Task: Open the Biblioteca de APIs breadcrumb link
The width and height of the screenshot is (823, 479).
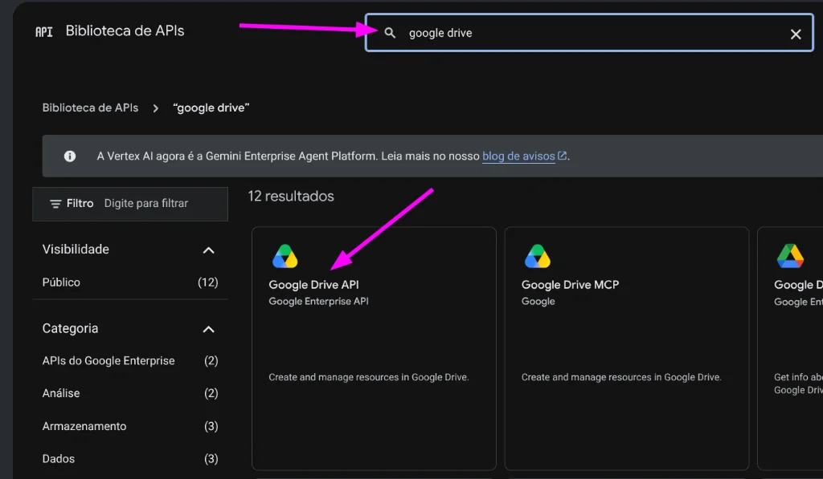Action: (x=90, y=108)
